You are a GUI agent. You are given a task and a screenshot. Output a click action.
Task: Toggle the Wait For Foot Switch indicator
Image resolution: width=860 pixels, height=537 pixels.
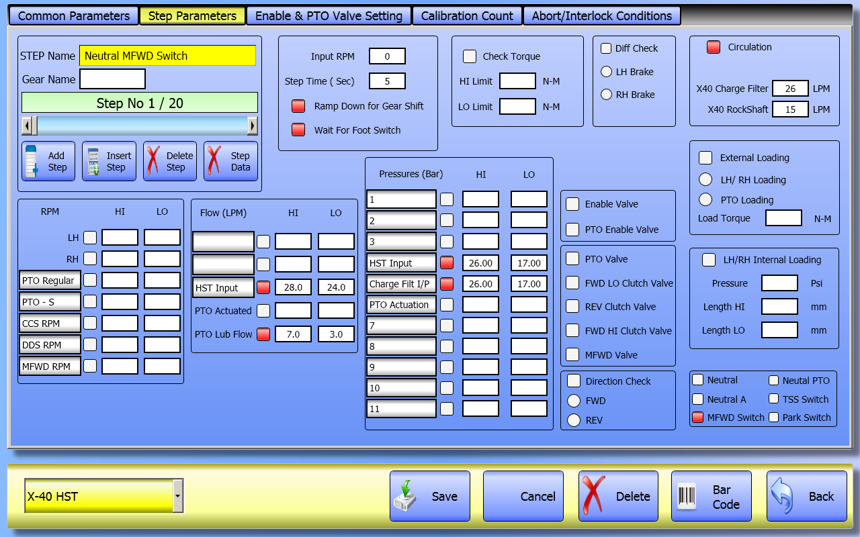298,130
